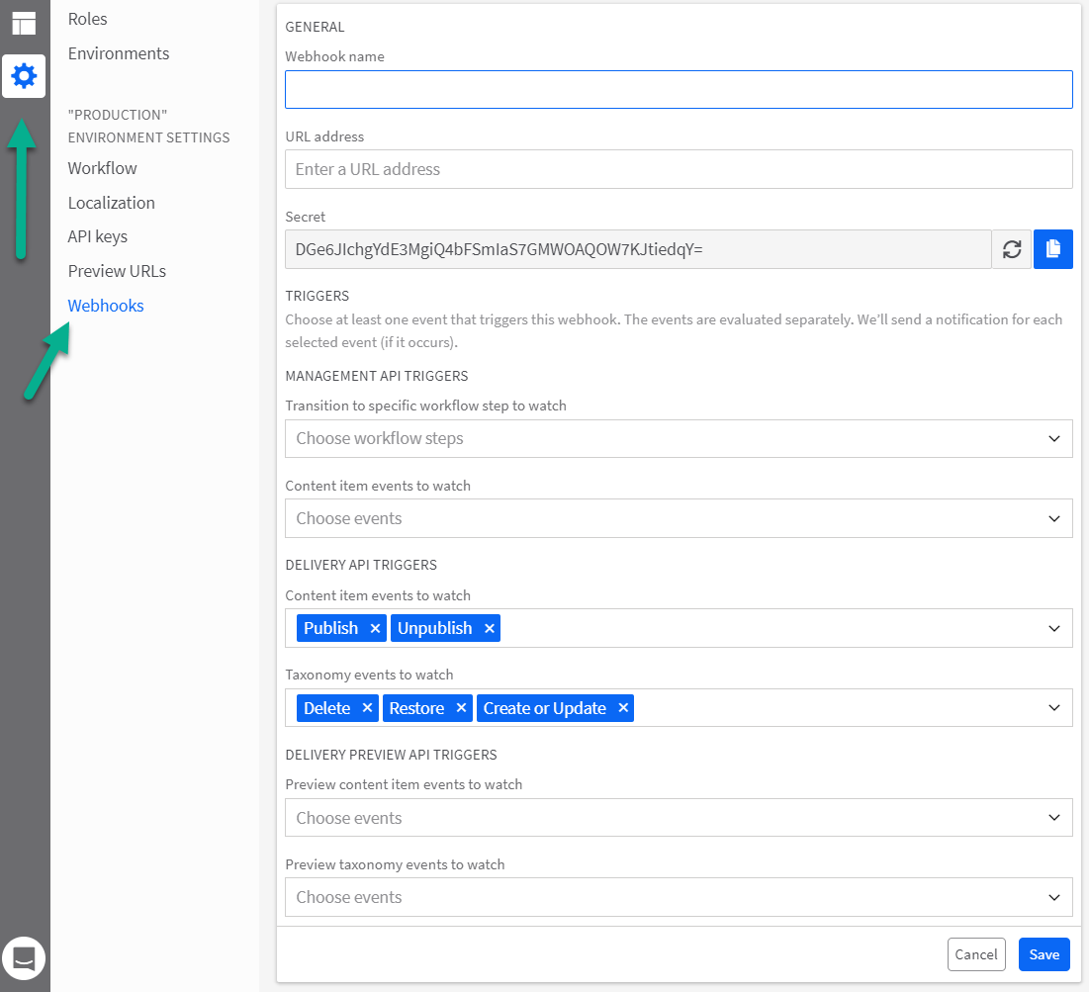Open the Settings gear icon
The image size is (1089, 992).
click(24, 75)
